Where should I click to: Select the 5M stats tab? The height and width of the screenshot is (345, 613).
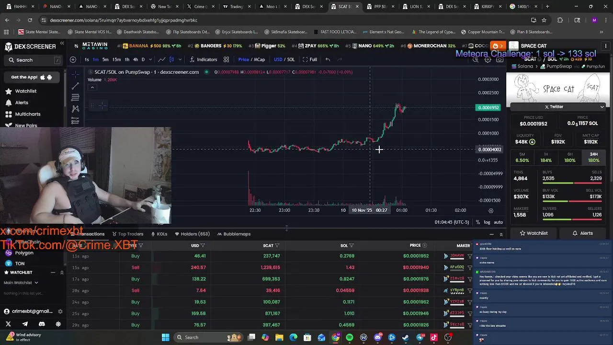pyautogui.click(x=522, y=158)
